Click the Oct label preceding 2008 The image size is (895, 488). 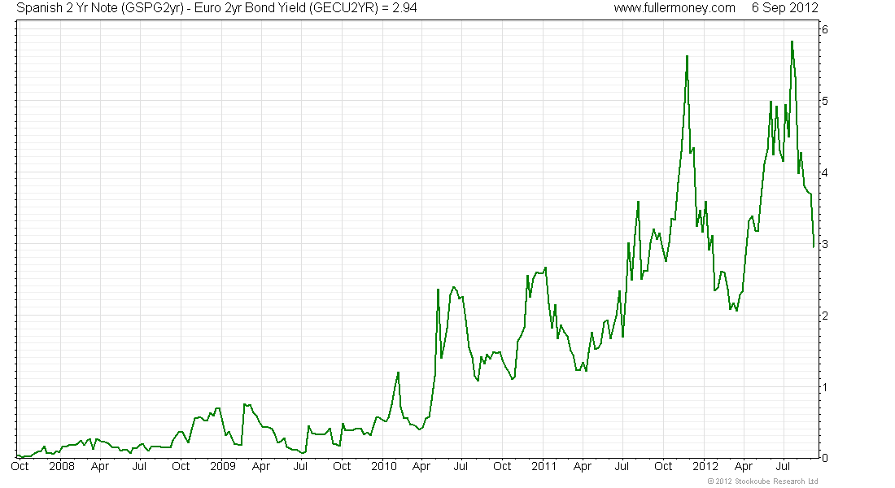click(x=20, y=466)
